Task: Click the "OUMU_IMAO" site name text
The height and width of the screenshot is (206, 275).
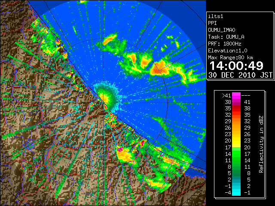Action: point(222,30)
